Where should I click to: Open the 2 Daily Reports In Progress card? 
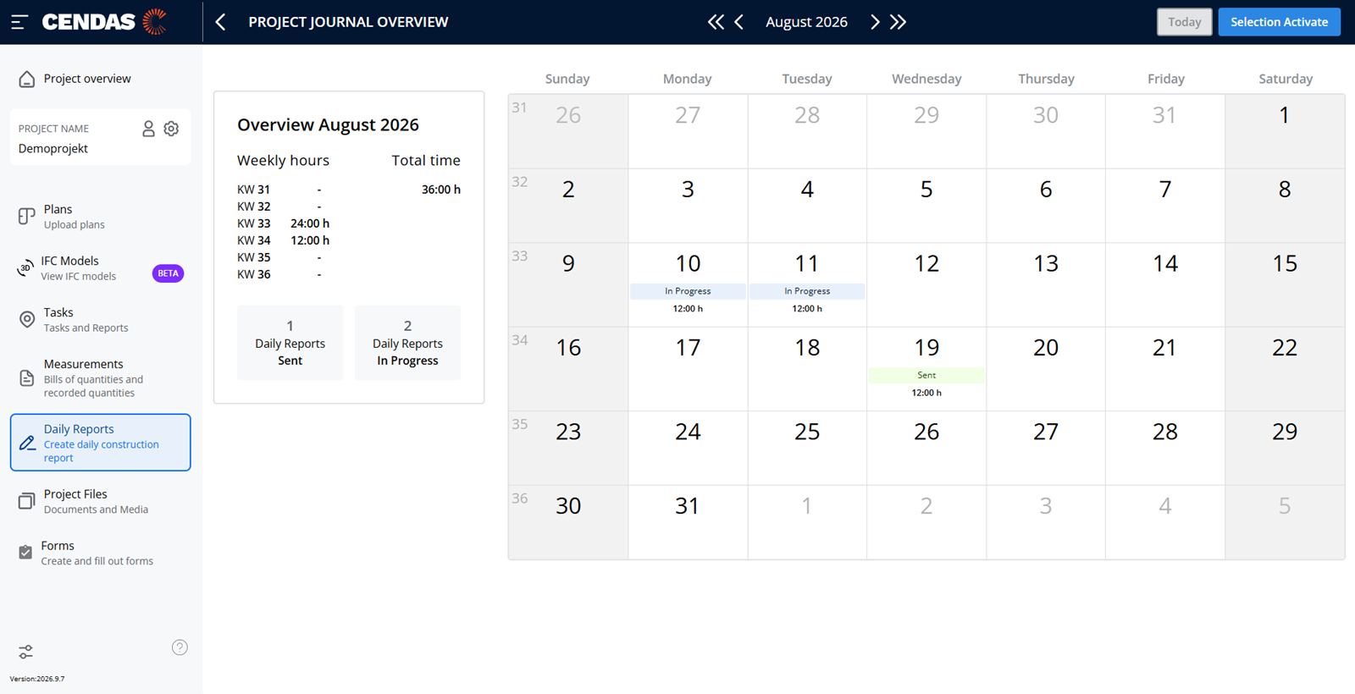(407, 343)
